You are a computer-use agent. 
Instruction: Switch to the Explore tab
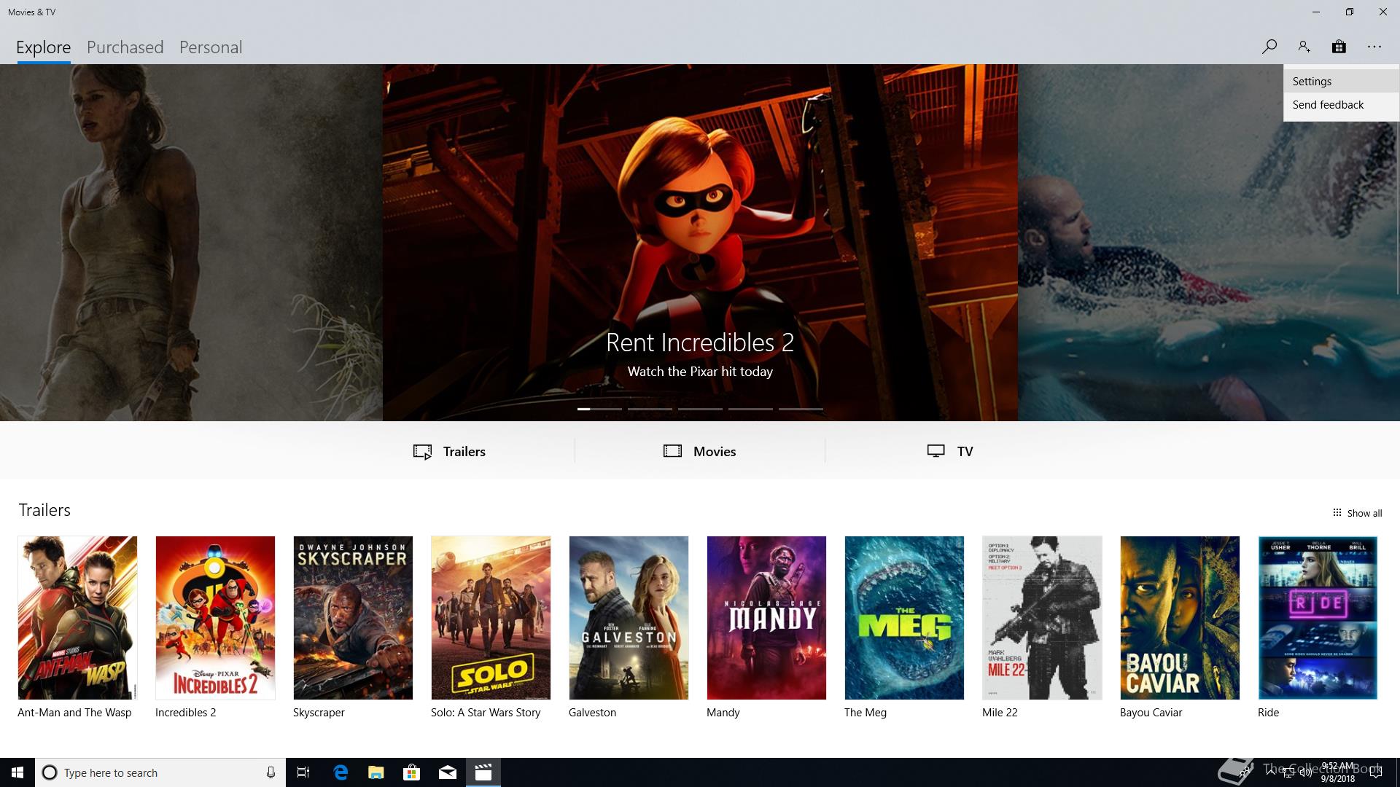point(44,47)
